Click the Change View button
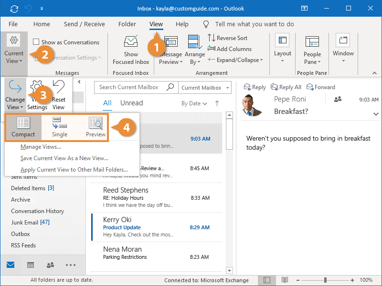Image resolution: width=382 pixels, height=286 pixels. 15,95
